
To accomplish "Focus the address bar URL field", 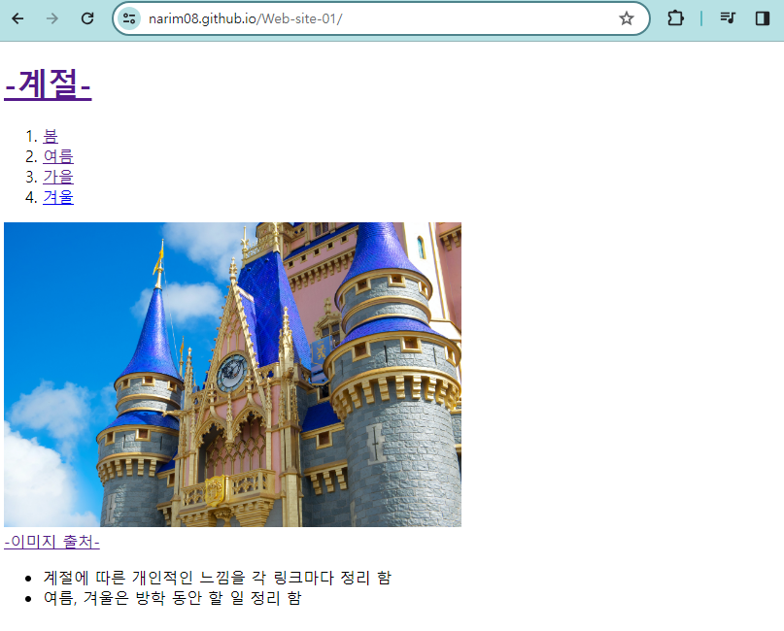I will click(x=380, y=18).
